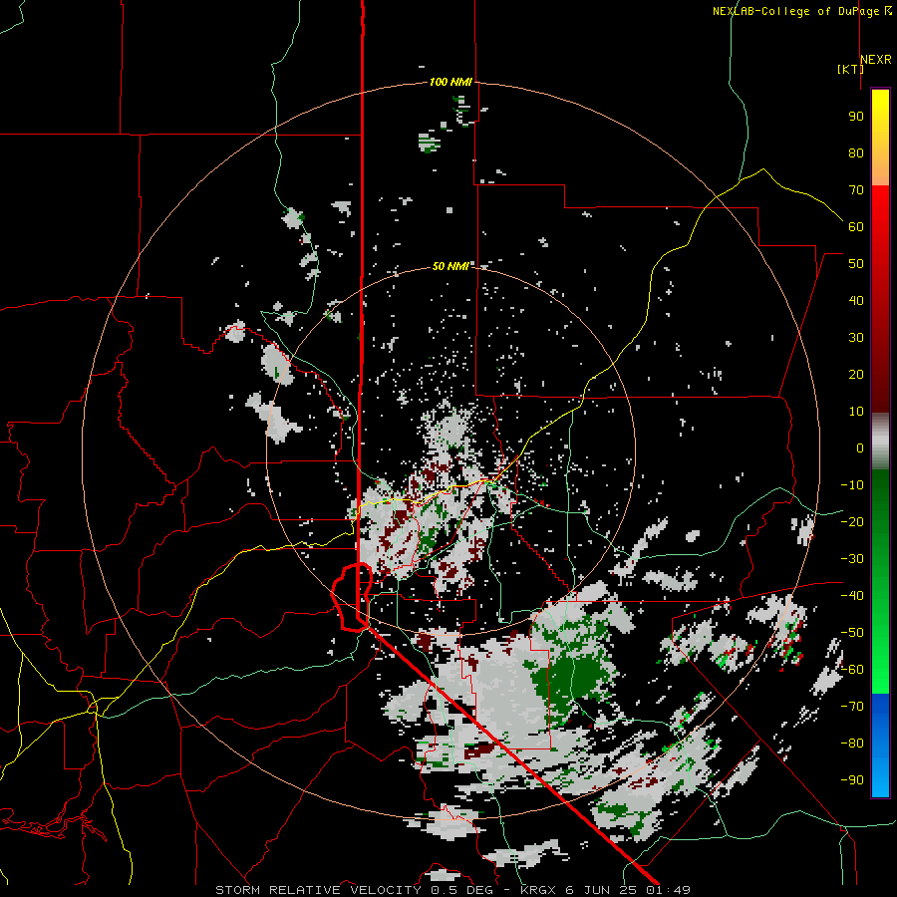Click the Storm Relative Velocity caption at bottom
This screenshot has height=897, width=897.
coord(452,890)
